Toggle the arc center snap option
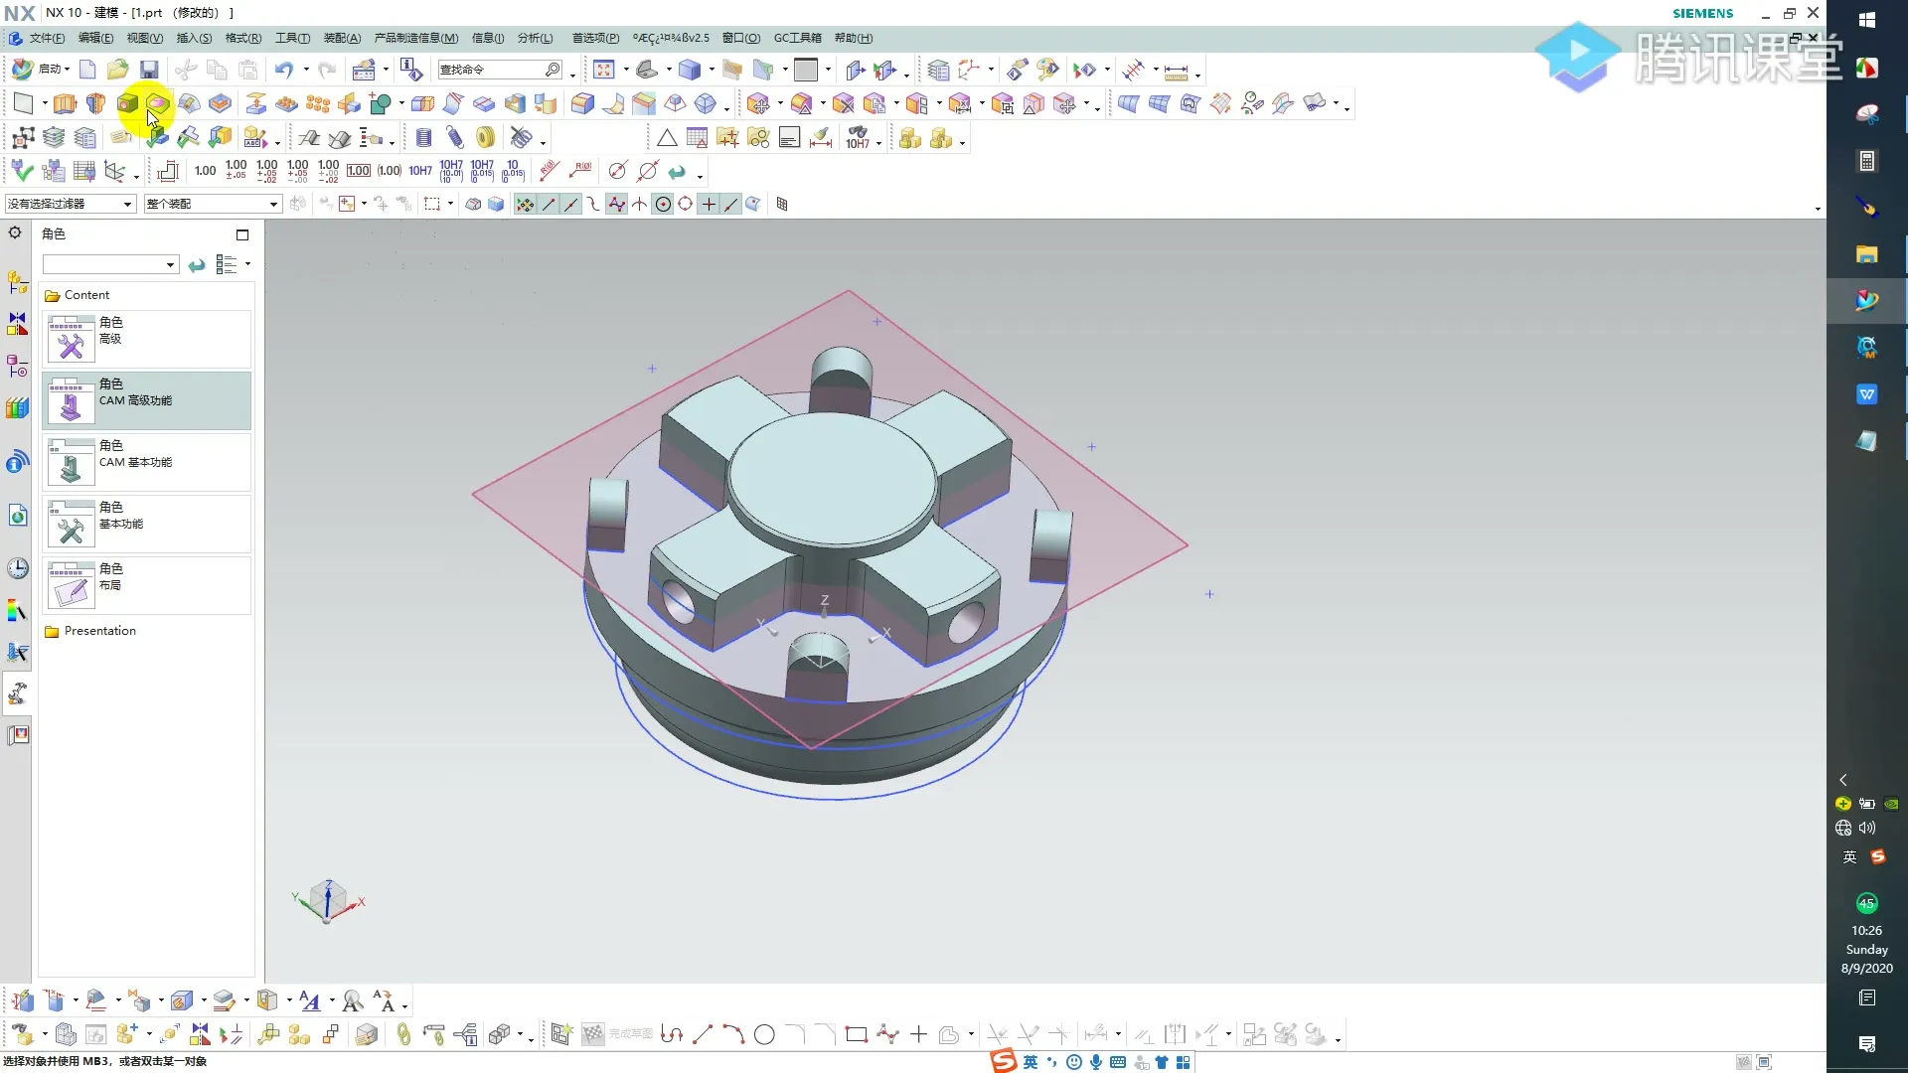Viewport: 1908px width, 1073px height. point(664,204)
